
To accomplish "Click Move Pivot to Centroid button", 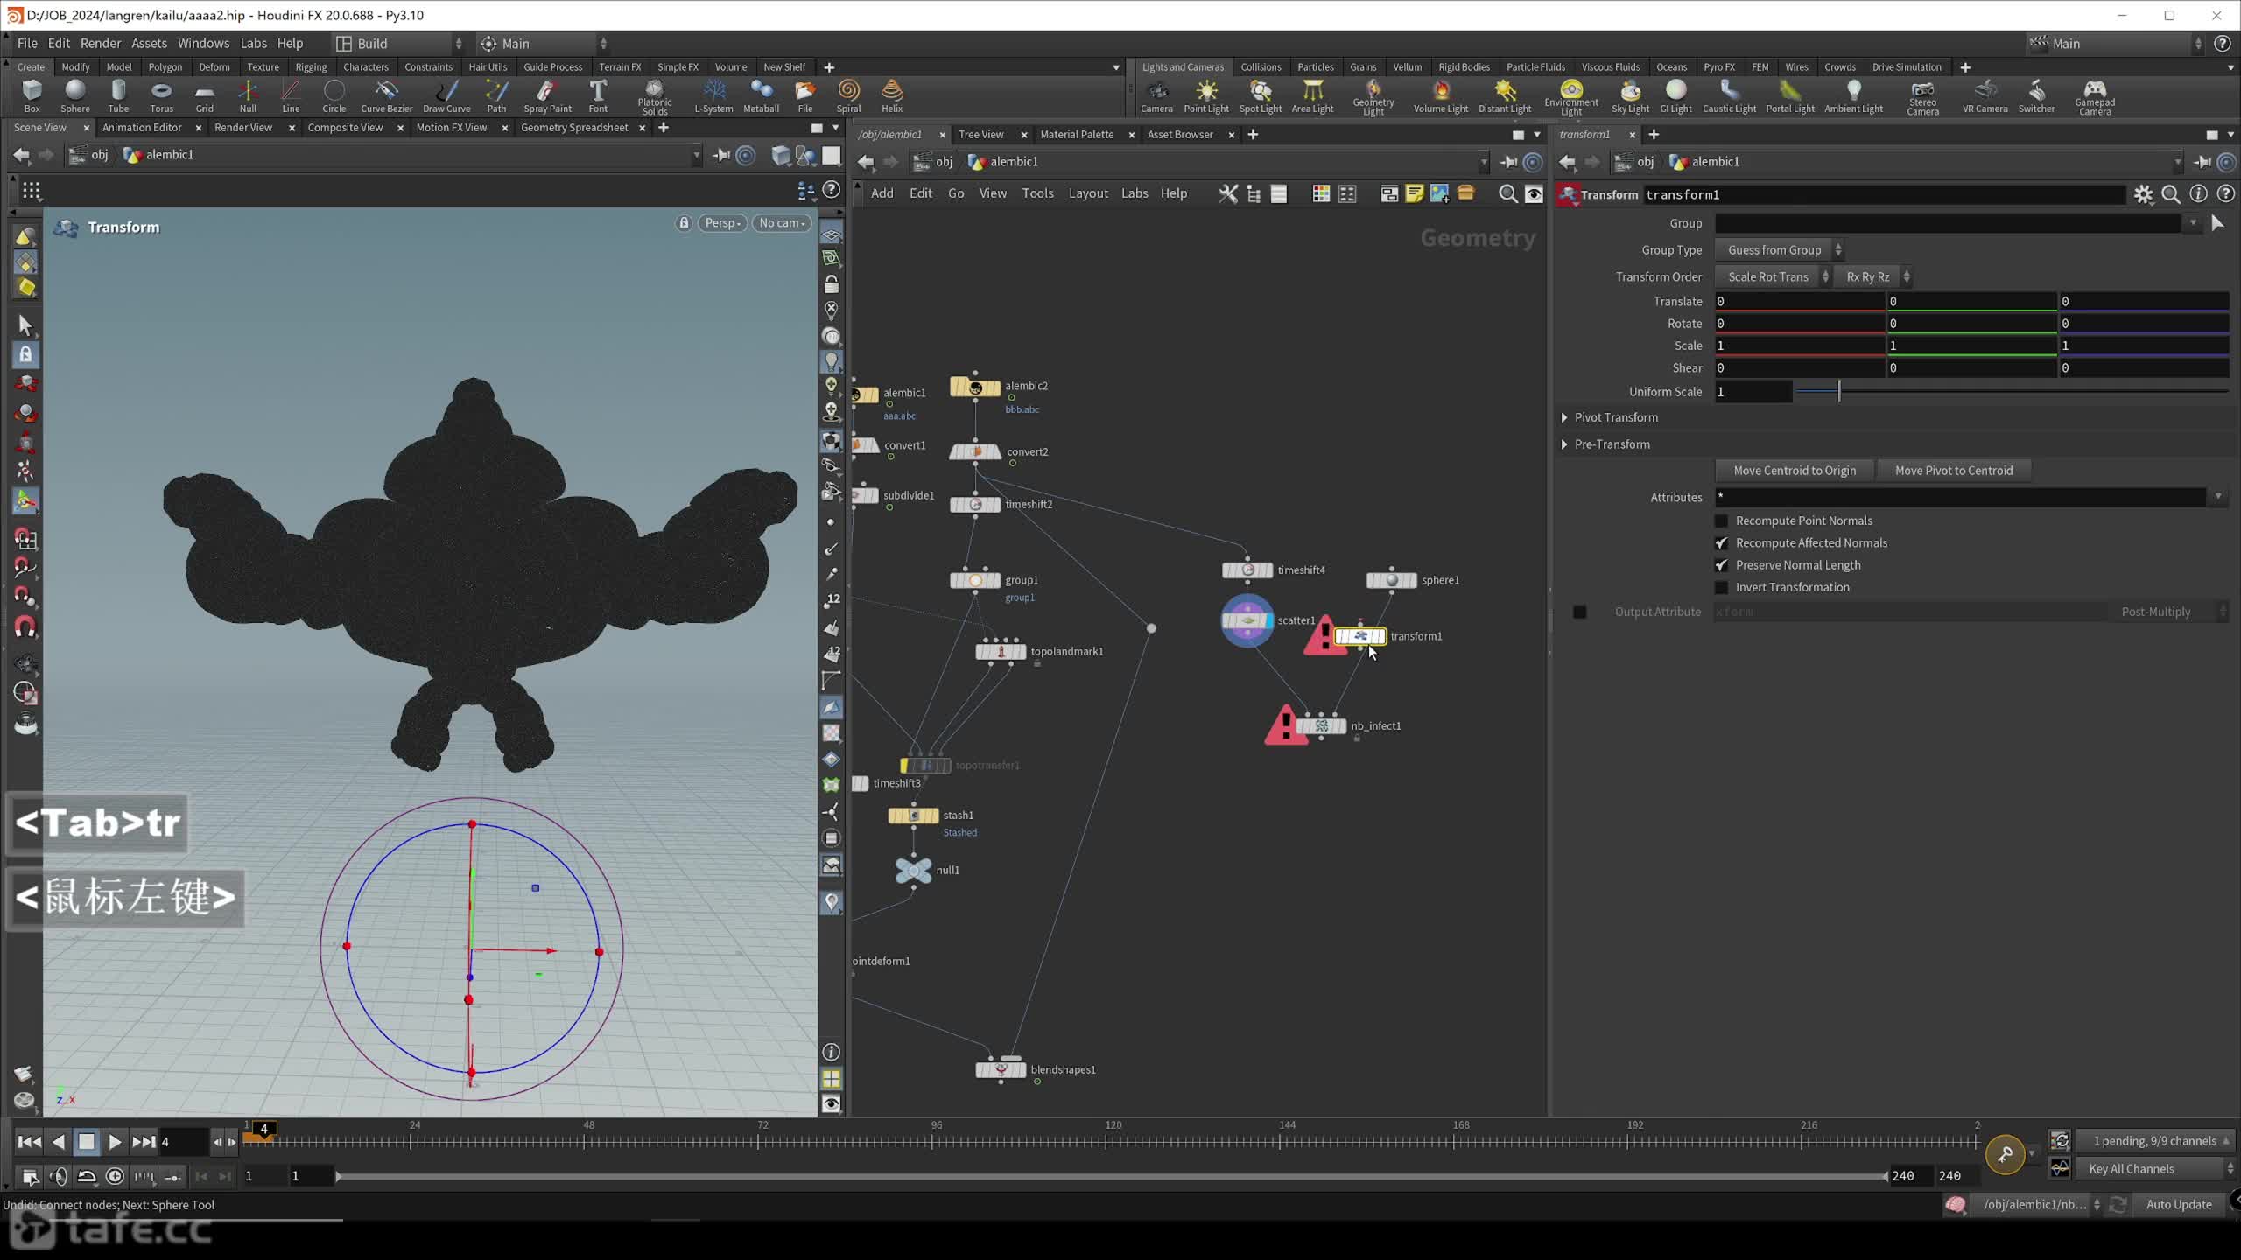I will [x=1954, y=471].
